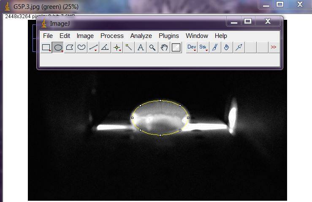The height and width of the screenshot is (202, 312).
Task: Select the Multi-point tool
Action: coord(117,48)
